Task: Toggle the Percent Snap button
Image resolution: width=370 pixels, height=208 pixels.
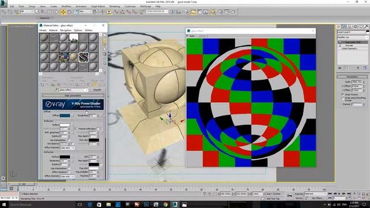Action: (x=128, y=12)
